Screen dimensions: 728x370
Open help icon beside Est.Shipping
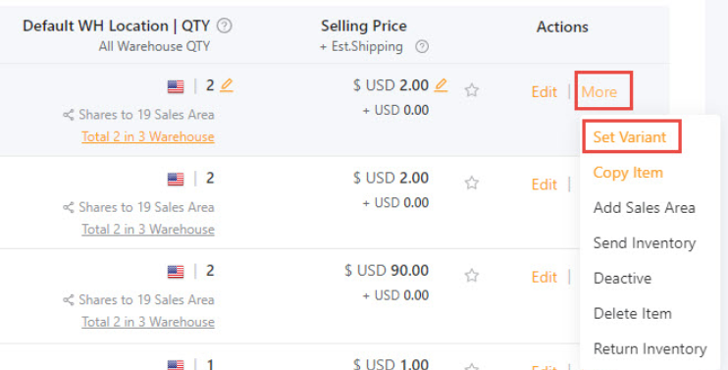tap(422, 46)
